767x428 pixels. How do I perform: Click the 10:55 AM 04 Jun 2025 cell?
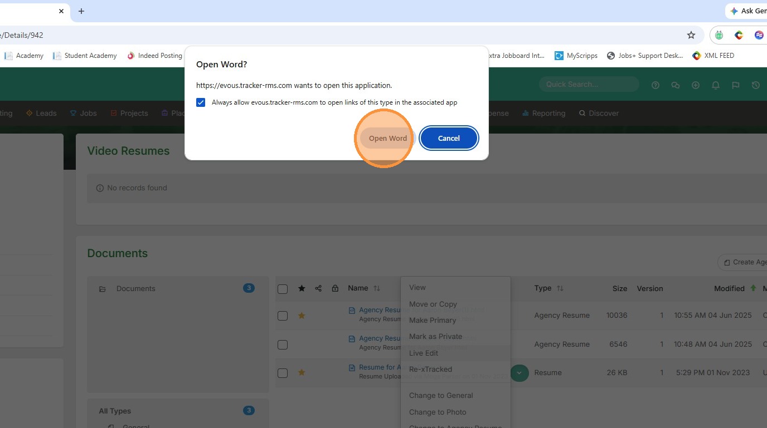coord(713,316)
